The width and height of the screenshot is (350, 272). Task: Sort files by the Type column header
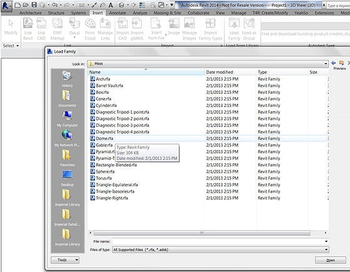[282, 72]
